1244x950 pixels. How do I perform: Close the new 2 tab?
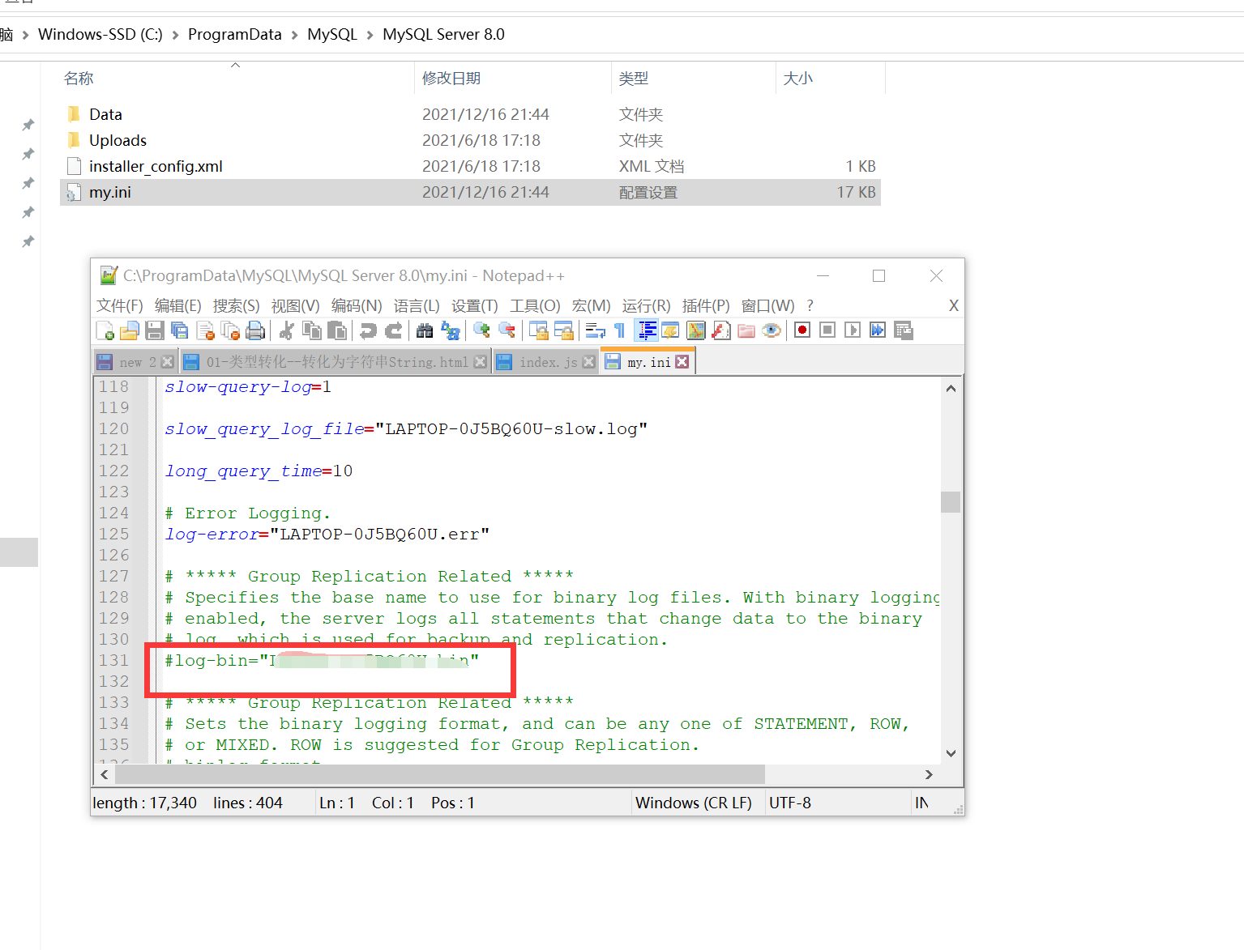(168, 362)
